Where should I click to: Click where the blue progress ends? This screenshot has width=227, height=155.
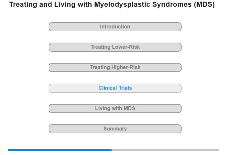coord(112,150)
